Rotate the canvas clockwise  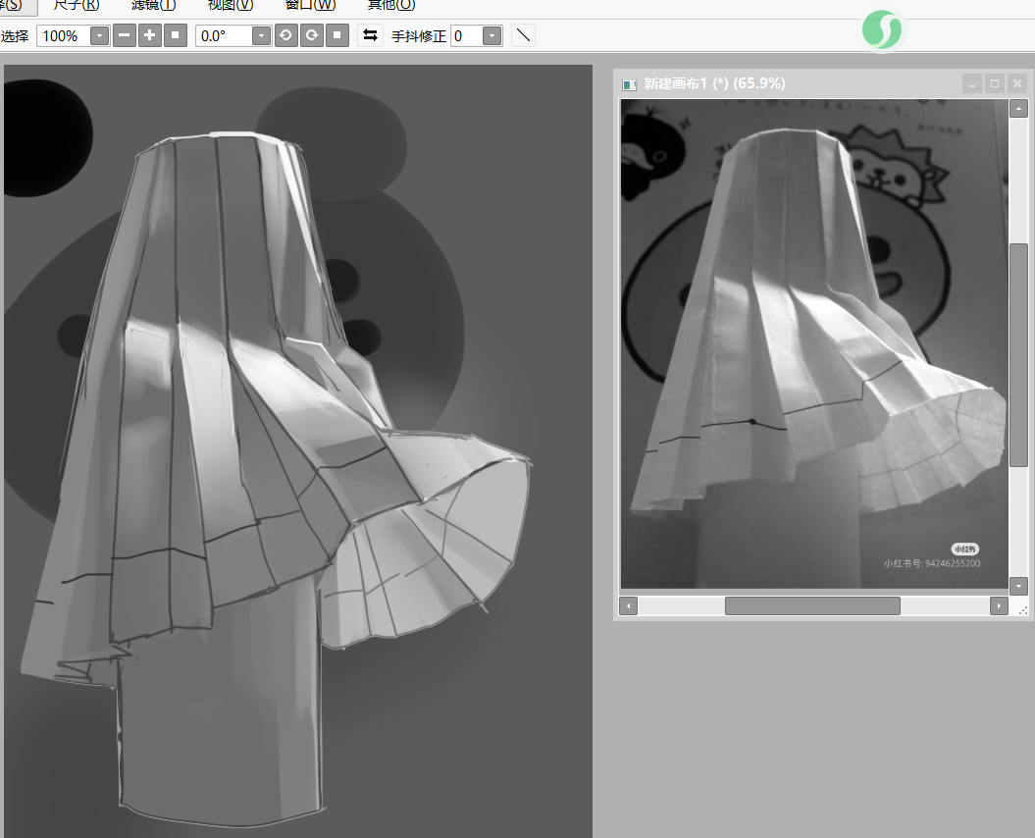pos(310,35)
